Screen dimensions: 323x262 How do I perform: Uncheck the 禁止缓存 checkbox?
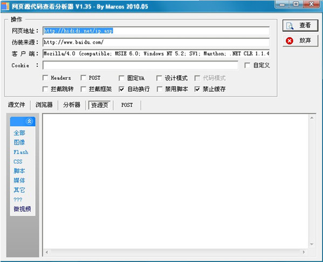pyautogui.click(x=197, y=89)
